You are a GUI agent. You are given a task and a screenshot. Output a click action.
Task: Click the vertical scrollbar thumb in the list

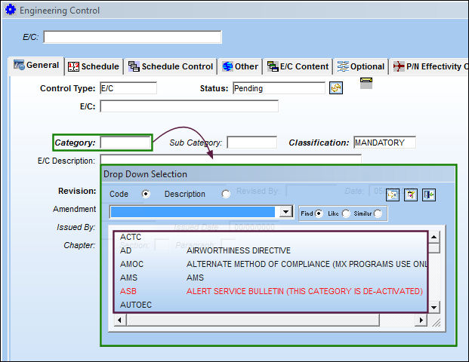(x=434, y=248)
